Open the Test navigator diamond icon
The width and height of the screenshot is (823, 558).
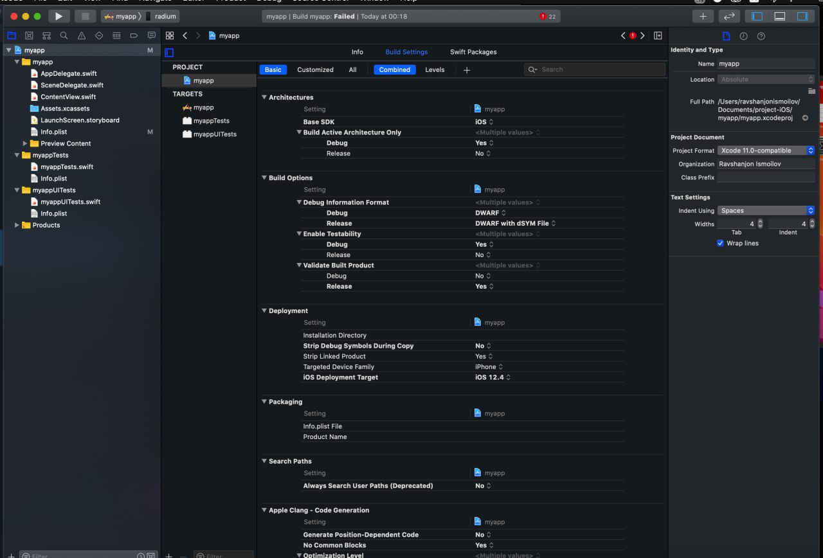coord(99,35)
